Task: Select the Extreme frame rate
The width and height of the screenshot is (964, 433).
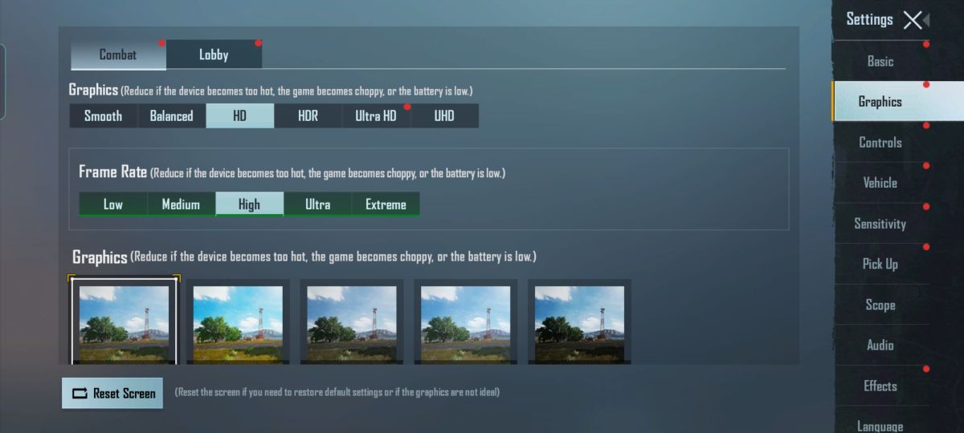Action: [x=386, y=204]
